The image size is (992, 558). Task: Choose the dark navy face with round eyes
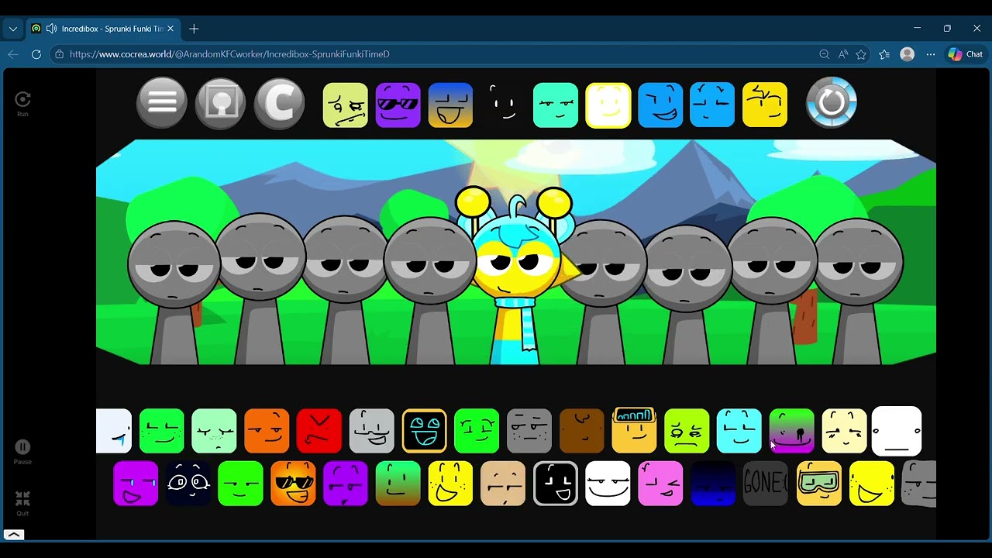(x=188, y=484)
